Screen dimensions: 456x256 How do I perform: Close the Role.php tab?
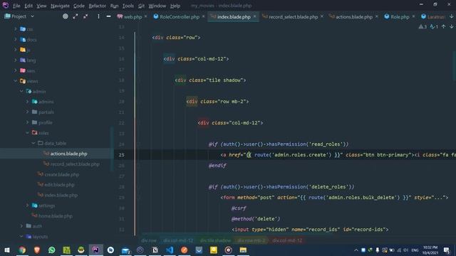click(413, 16)
